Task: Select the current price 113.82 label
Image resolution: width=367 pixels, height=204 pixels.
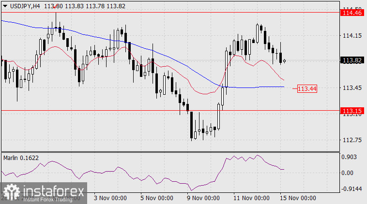Action: click(352, 60)
